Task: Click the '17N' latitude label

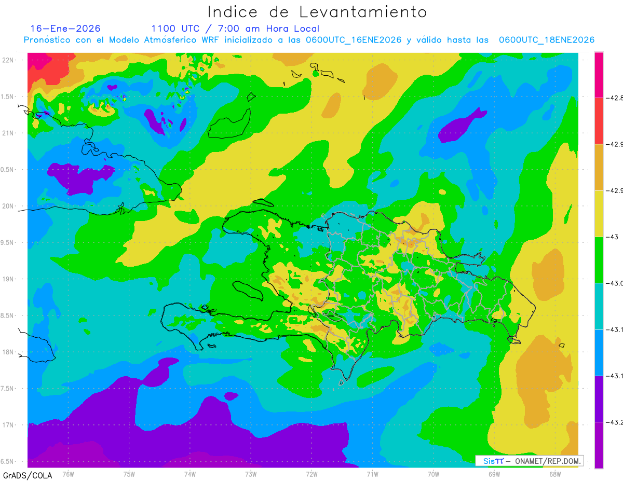Action: tap(9, 425)
